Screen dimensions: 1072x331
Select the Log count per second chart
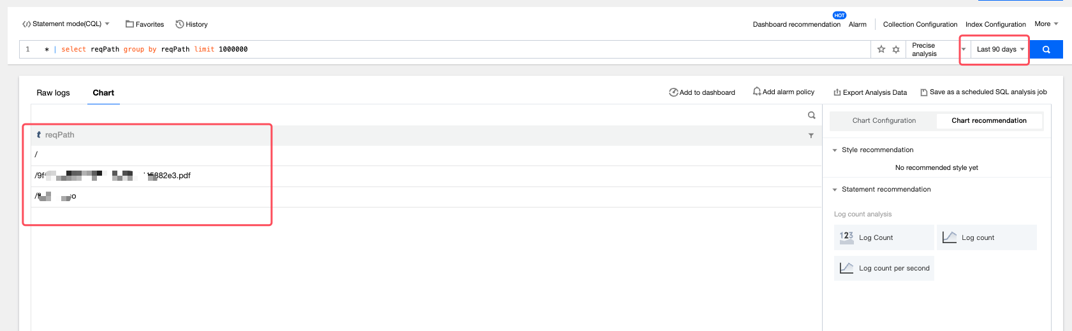(885, 268)
